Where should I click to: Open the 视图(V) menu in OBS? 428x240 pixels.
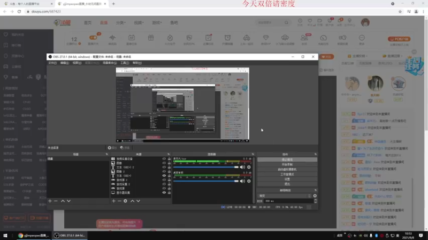pyautogui.click(x=77, y=63)
